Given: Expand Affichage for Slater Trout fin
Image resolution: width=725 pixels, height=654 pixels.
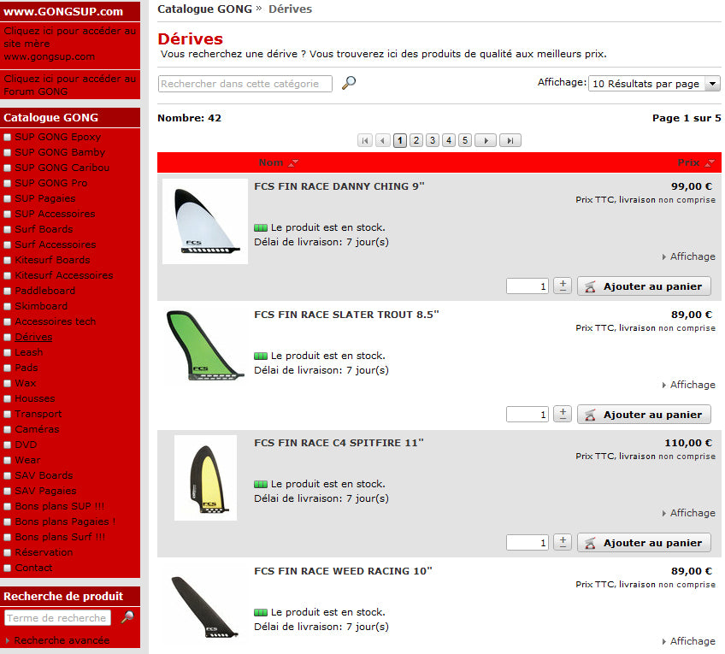Looking at the screenshot, I should [688, 385].
